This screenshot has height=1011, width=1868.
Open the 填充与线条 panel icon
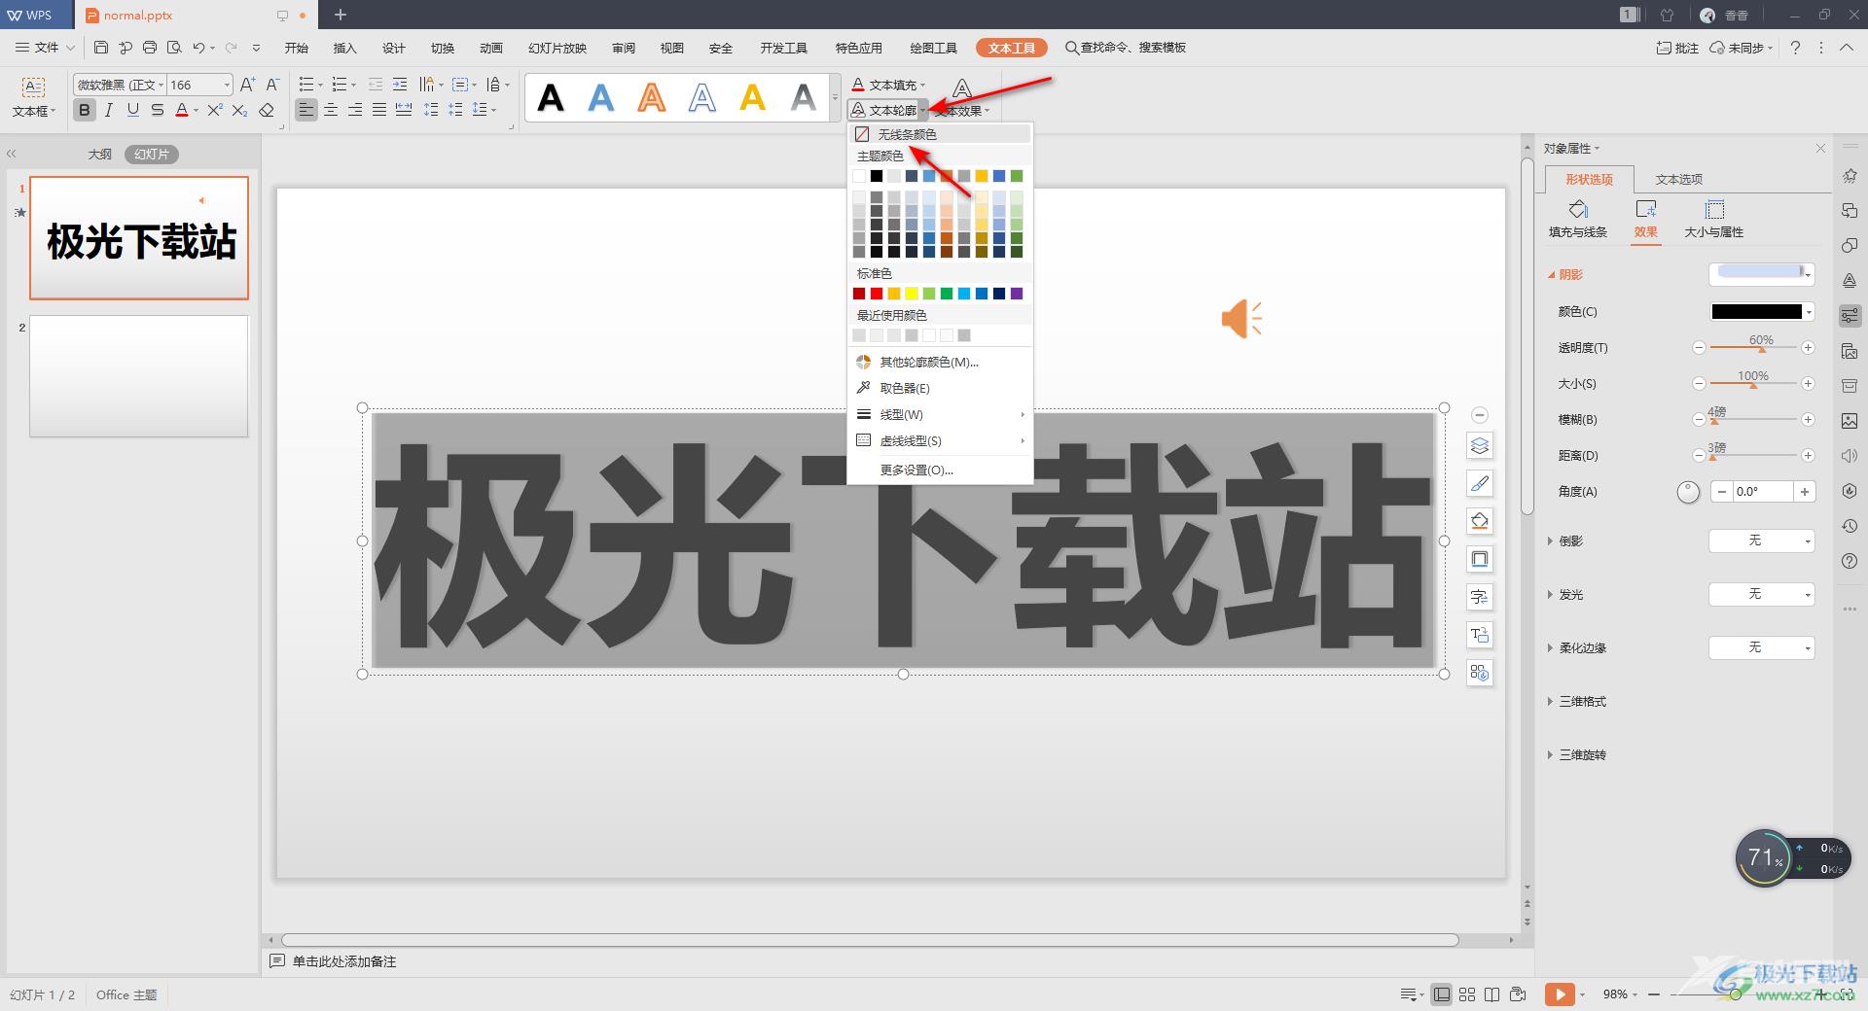click(x=1578, y=209)
